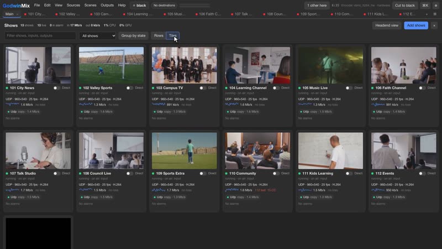Open the 102 Valley Sports soccer thumbnail
This screenshot has height=249, width=442.
click(x=111, y=65)
